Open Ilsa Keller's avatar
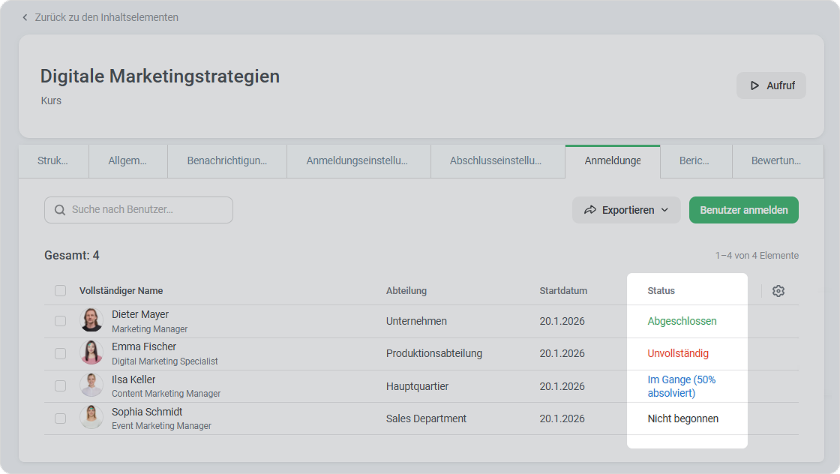The image size is (840, 474). click(x=91, y=385)
